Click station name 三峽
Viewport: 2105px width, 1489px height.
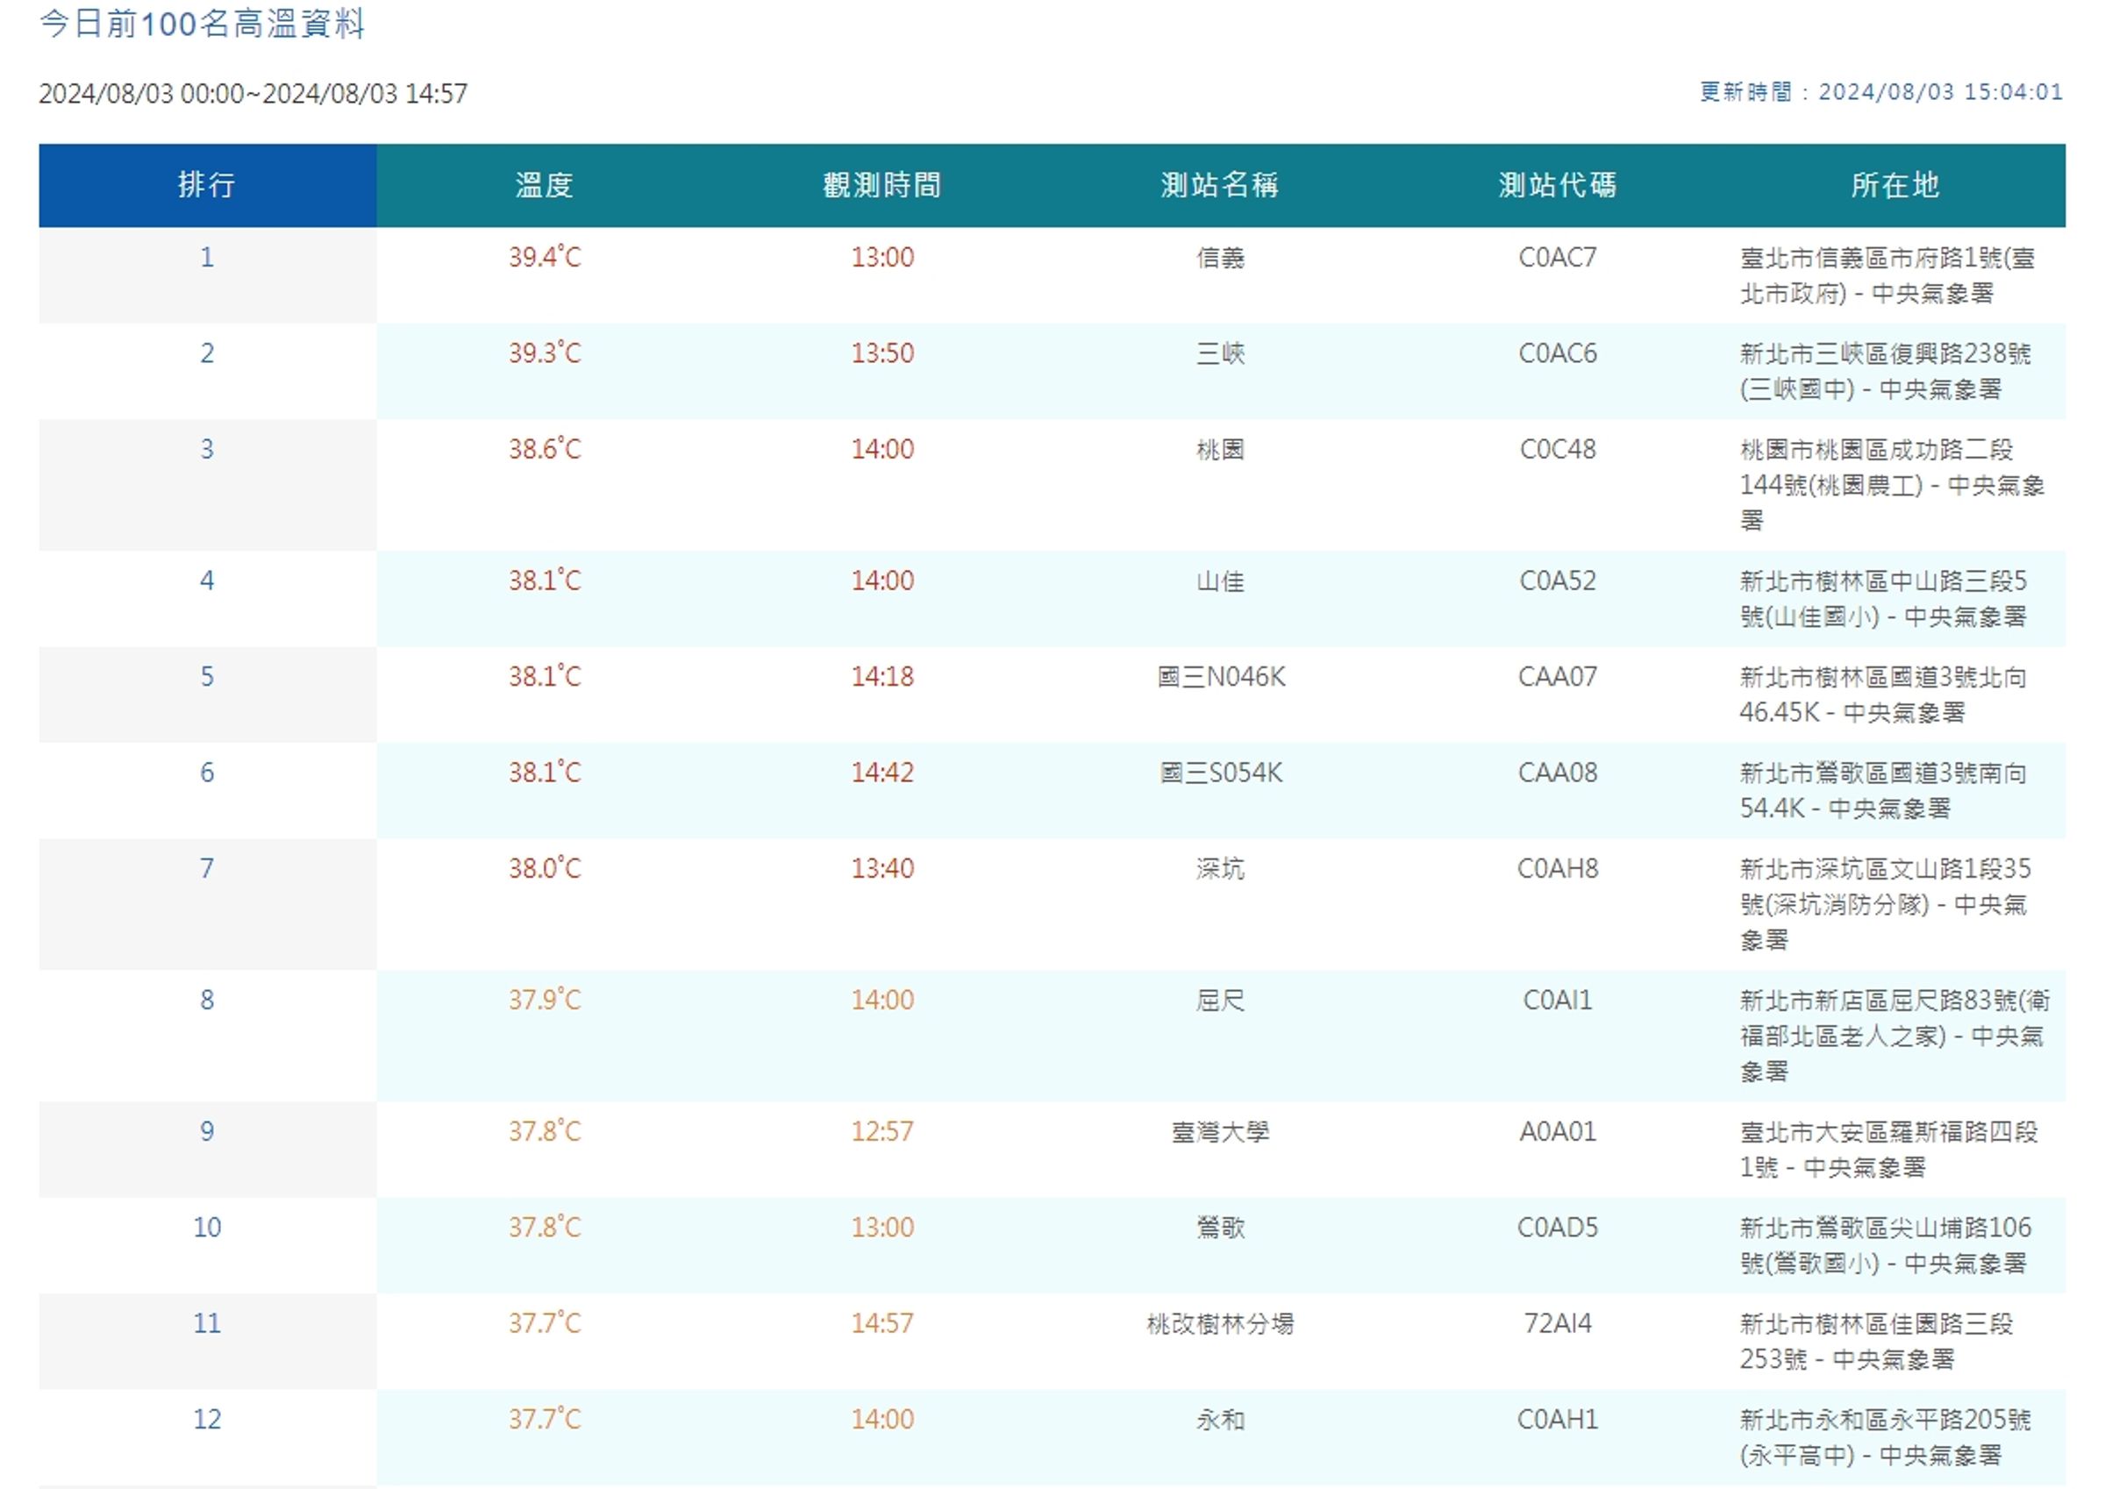1220,354
